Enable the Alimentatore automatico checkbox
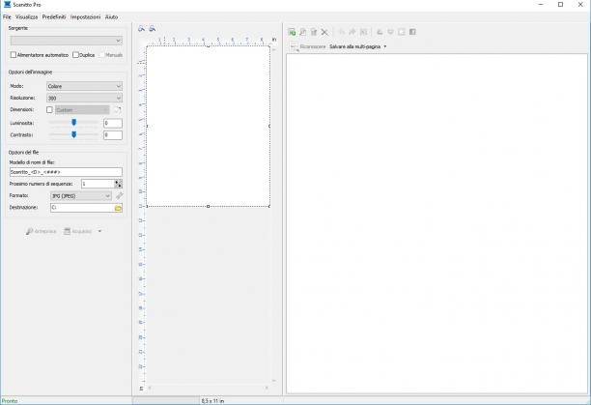Screen dimensions: 591x405 [x=14, y=55]
